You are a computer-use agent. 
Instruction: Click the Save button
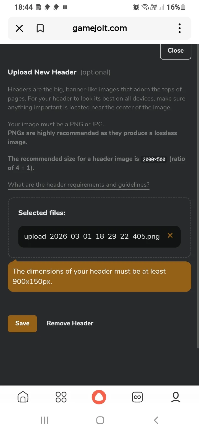pos(22,323)
